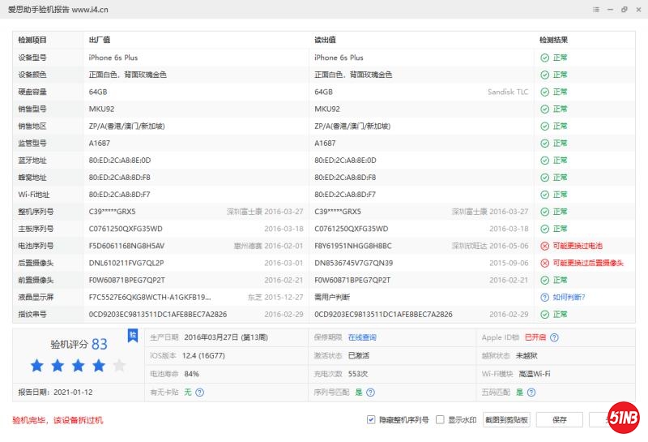648x442 pixels.
Task: Click 截图到剪贴板 button
Action: coord(506,420)
